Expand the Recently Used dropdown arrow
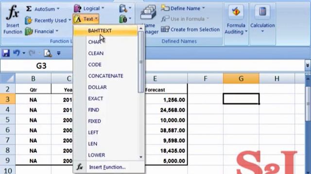Image resolution: width=311 pixels, height=174 pixels. point(69,20)
